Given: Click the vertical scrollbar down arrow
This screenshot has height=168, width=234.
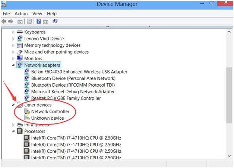Looking at the screenshot, I should pyautogui.click(x=228, y=156).
